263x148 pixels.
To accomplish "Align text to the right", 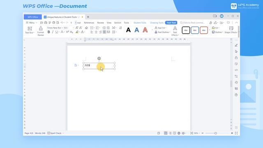I will pyautogui.click(x=100, y=32).
